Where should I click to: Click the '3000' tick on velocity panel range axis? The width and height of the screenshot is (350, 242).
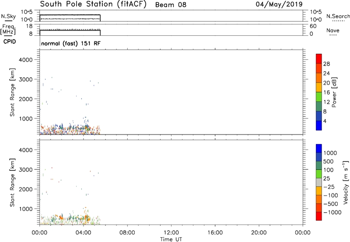[x=26, y=169]
